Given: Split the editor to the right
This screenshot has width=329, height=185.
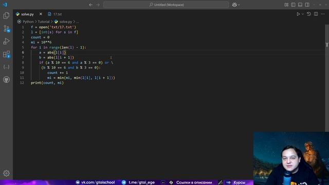Looking at the screenshot, I should pos(316,14).
